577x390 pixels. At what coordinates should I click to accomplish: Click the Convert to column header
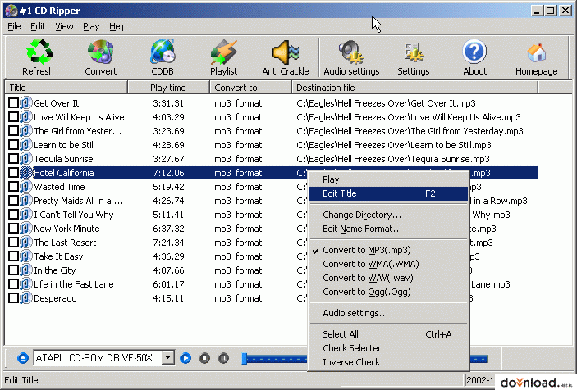click(250, 88)
